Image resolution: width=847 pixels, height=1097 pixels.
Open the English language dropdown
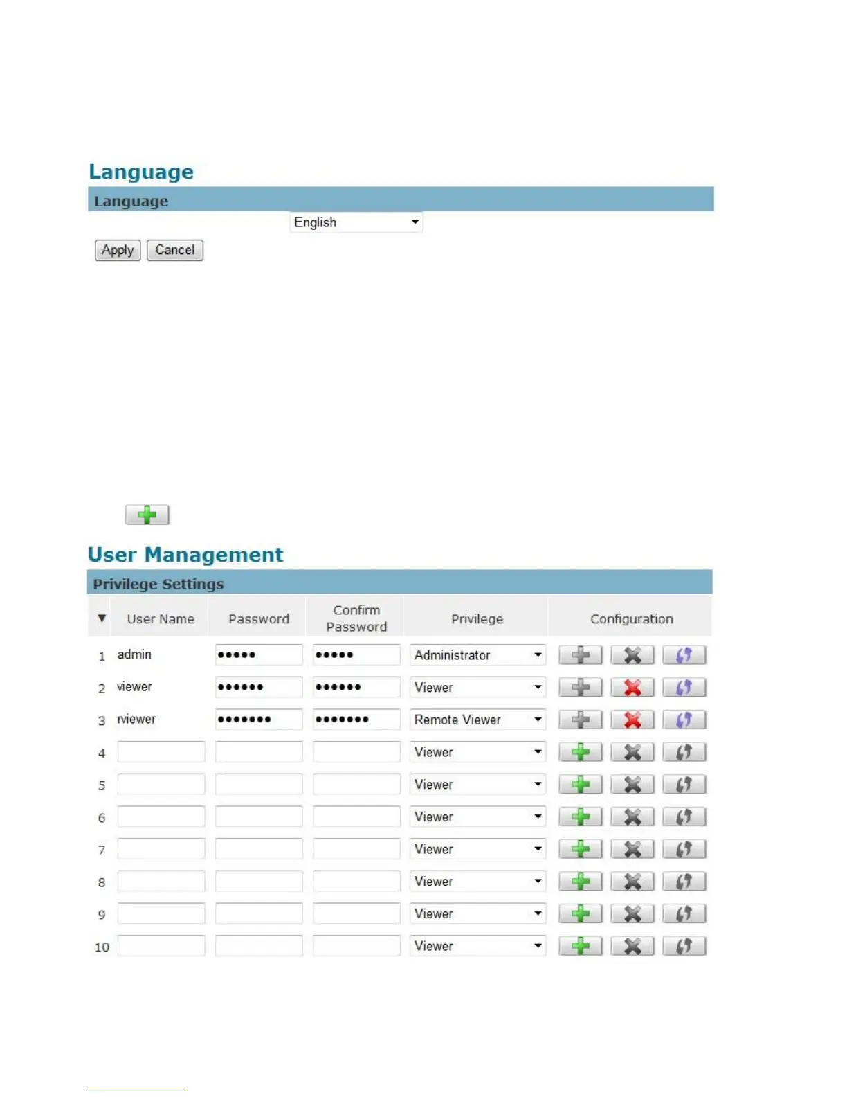356,222
